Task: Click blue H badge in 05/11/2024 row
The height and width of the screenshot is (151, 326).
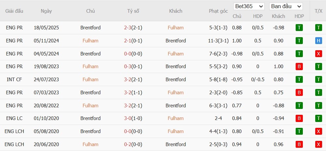Action: point(318,41)
